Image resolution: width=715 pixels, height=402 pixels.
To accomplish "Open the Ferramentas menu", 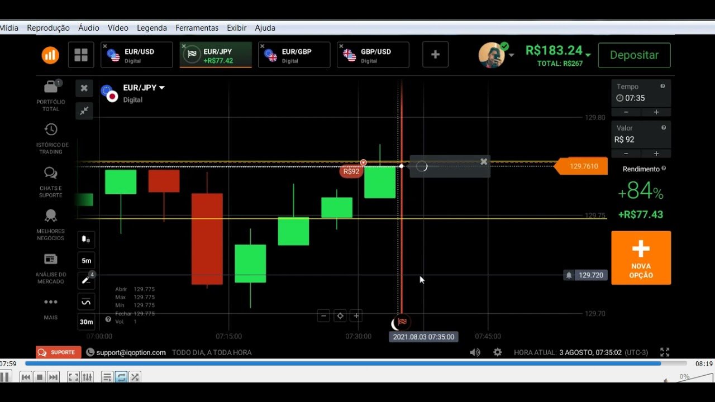I will [197, 28].
